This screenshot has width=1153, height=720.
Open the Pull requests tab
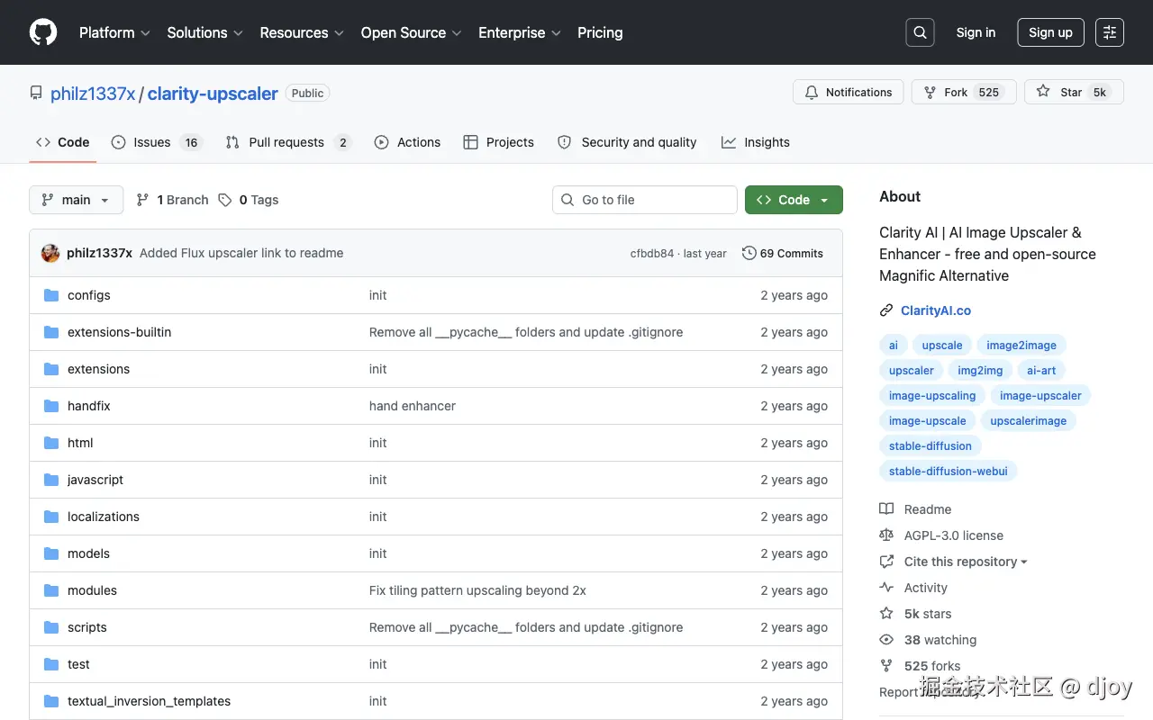286,142
